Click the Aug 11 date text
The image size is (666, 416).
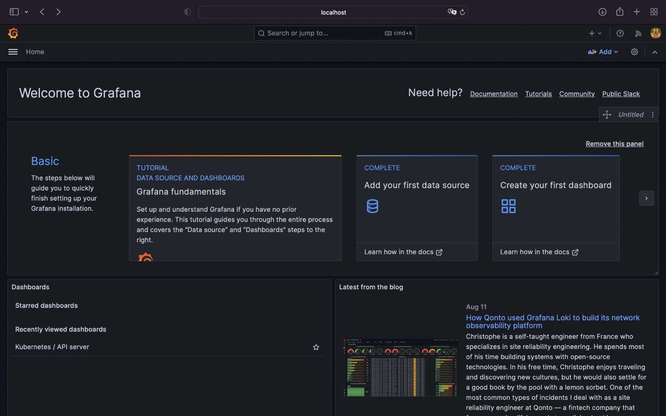pyautogui.click(x=476, y=307)
